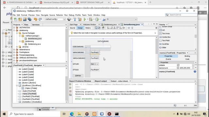Click the background color swatch in Properties

[x=178, y=68]
